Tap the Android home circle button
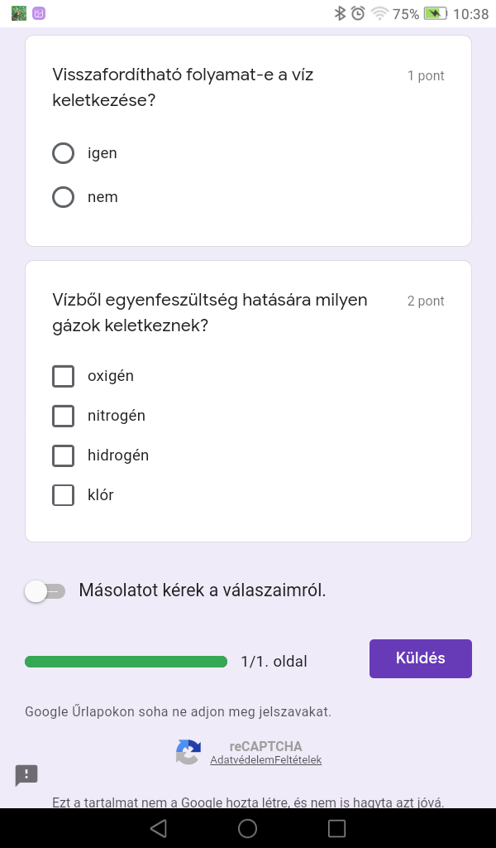This screenshot has height=848, width=496. pos(247,828)
